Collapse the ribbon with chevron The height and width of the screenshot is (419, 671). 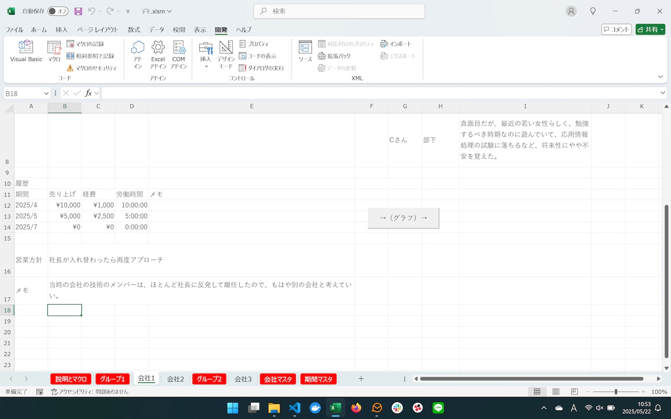661,77
